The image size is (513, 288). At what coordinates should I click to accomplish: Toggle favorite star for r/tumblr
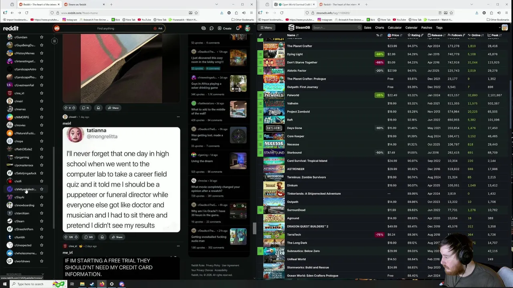coord(41,237)
